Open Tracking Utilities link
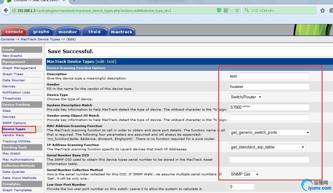Screen dimensions: 333x193 pos(17,141)
